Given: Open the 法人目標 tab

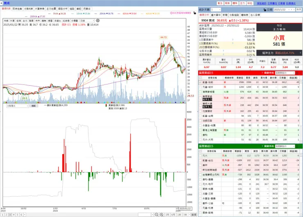Looking at the screenshot, I should (255, 15).
